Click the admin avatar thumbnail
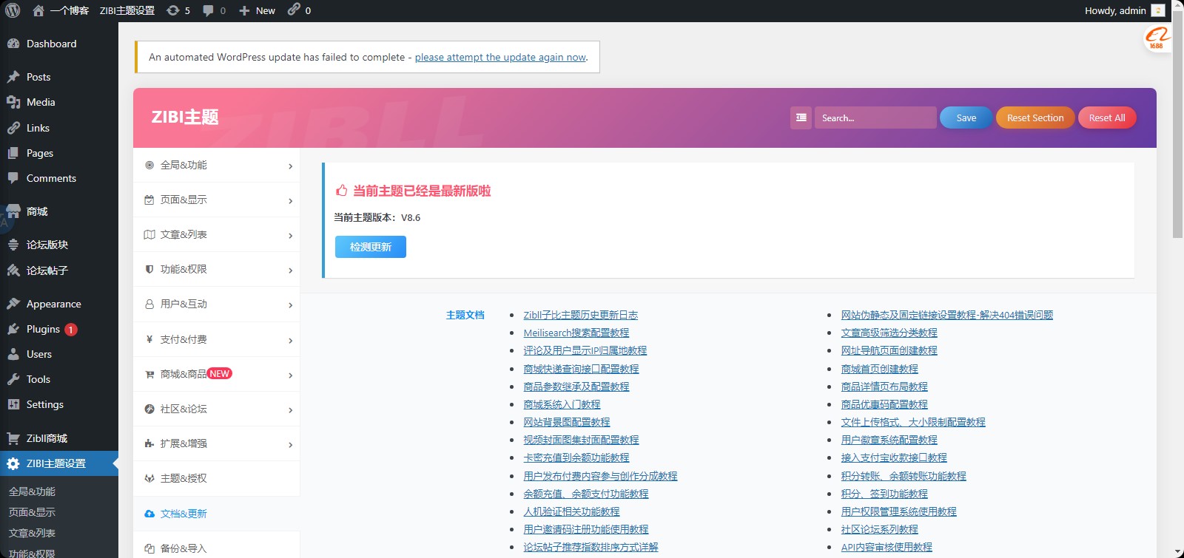The image size is (1184, 558). (x=1158, y=10)
